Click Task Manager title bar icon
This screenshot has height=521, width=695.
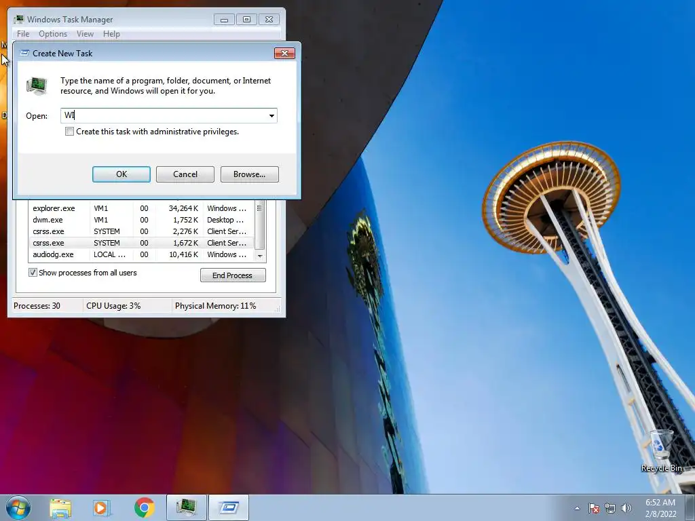[x=18, y=20]
